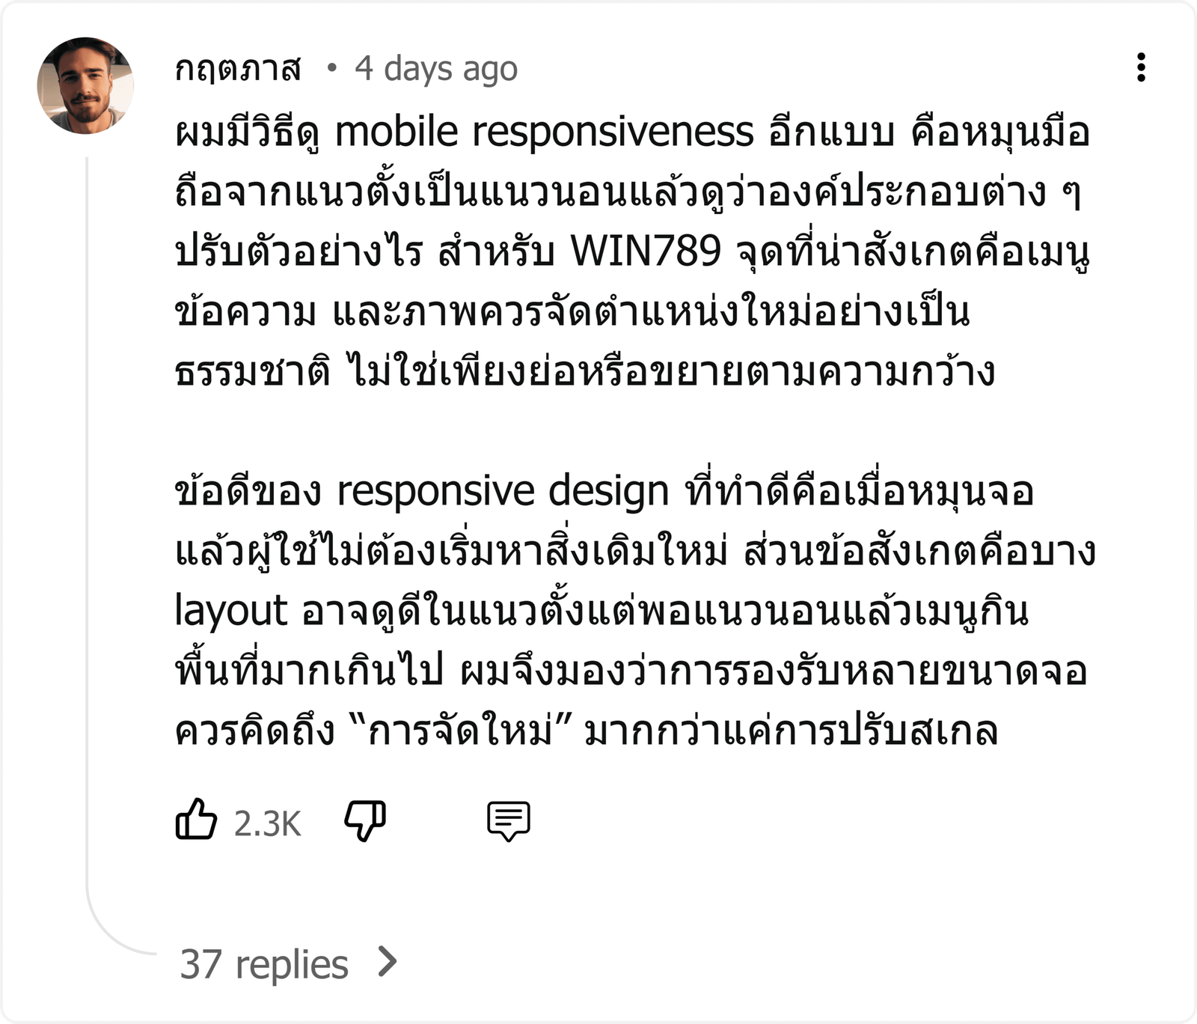Click the word WIN789 in the comment
The image size is (1197, 1024).
click(x=646, y=252)
